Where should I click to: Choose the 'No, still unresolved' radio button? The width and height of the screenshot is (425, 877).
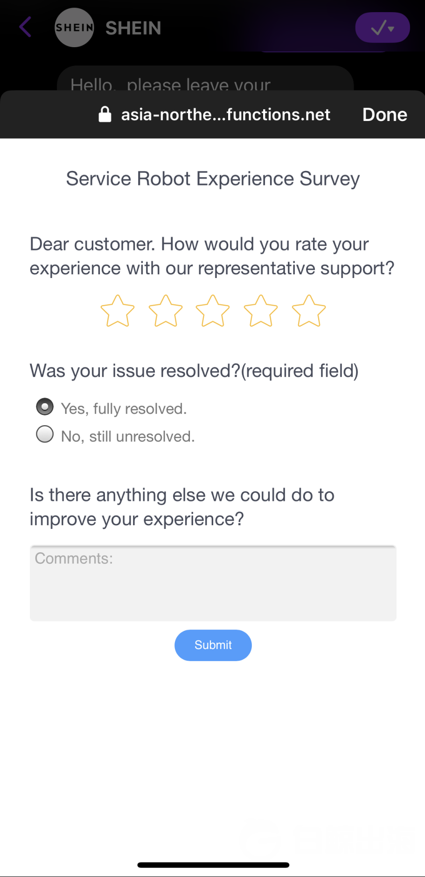click(x=45, y=434)
